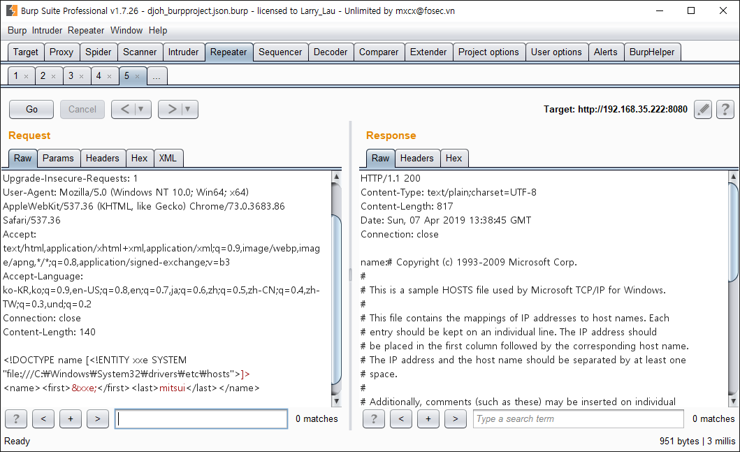The image size is (740, 452).
Task: Switch to the Scanner tab
Action: [x=140, y=52]
